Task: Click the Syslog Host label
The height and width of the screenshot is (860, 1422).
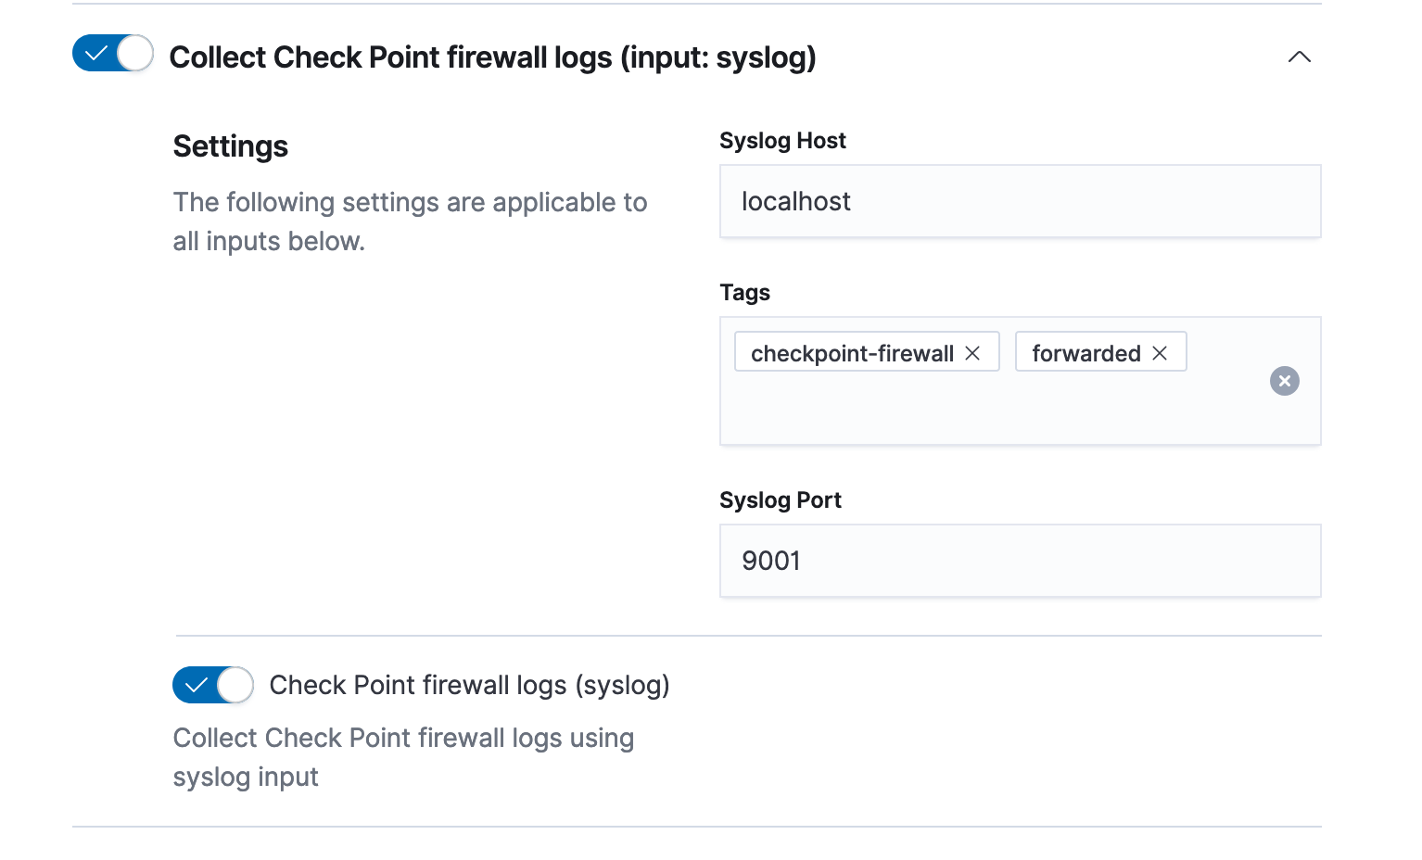Action: tap(782, 141)
